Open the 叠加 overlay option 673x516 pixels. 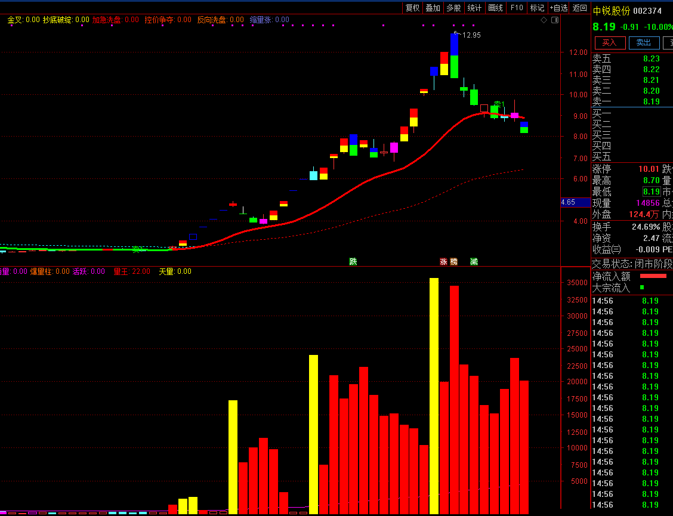(x=433, y=8)
